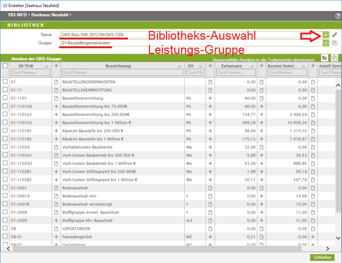The image size is (342, 263).
Task: Click the transfer icon right of the folder icon
Action: [334, 58]
